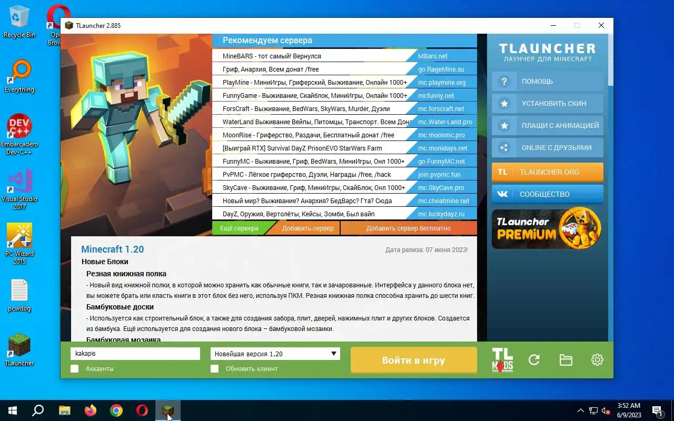Click the TLauncher window vertical scrollbar
Image resolution: width=674 pixels, height=421 pixels.
coord(611,187)
